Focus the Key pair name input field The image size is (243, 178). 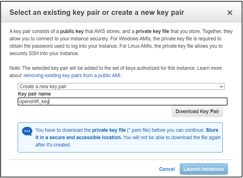122,102
